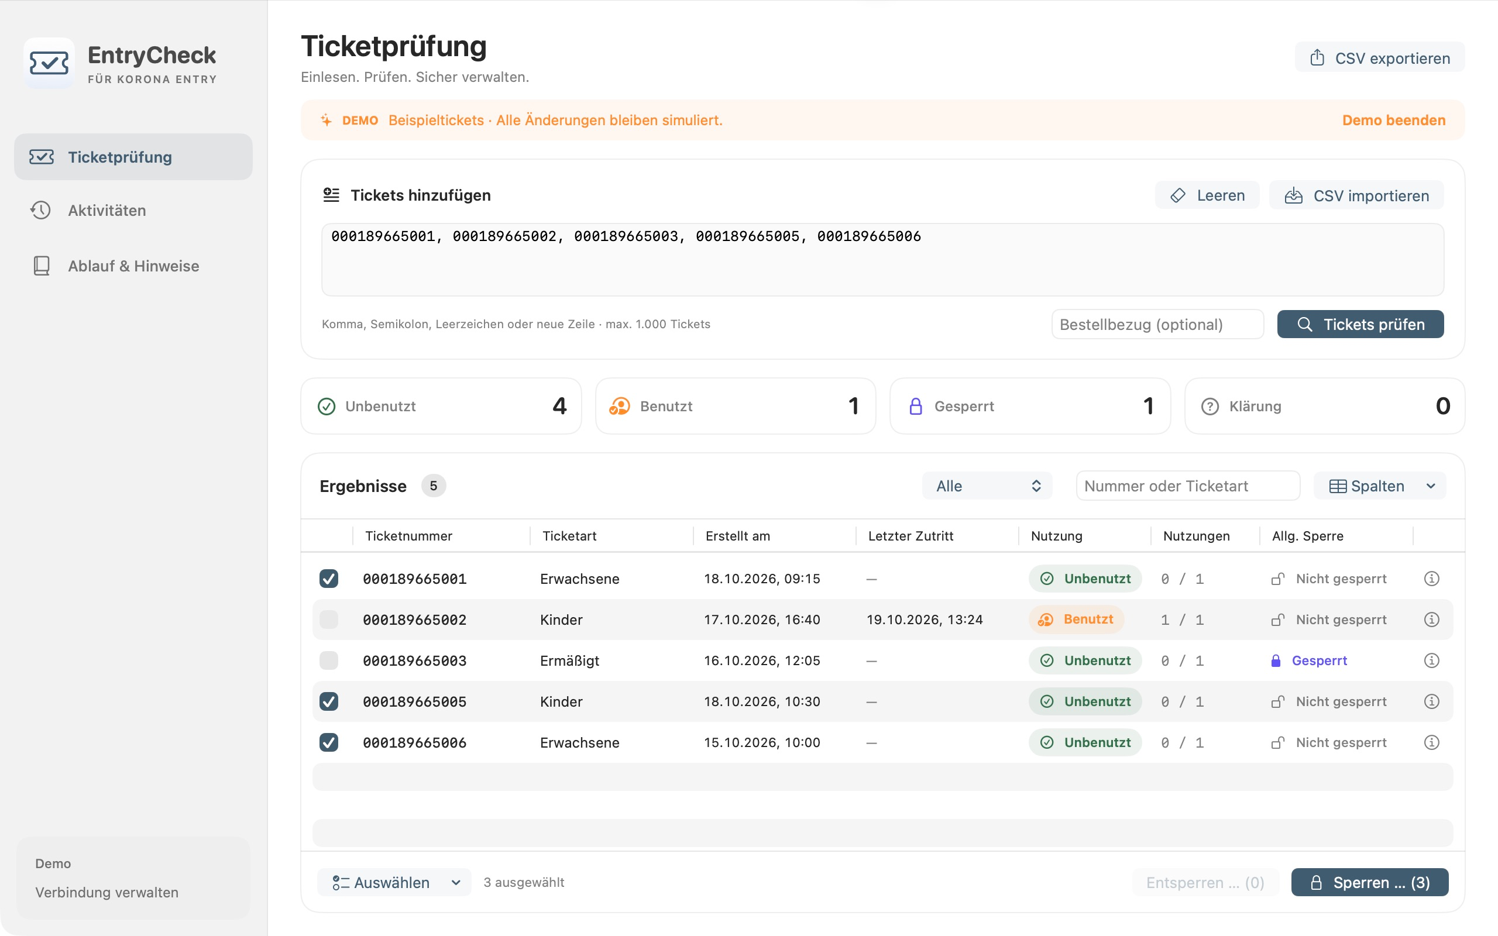Click into the ticket numbers text area
The image size is (1498, 936).
[882, 260]
